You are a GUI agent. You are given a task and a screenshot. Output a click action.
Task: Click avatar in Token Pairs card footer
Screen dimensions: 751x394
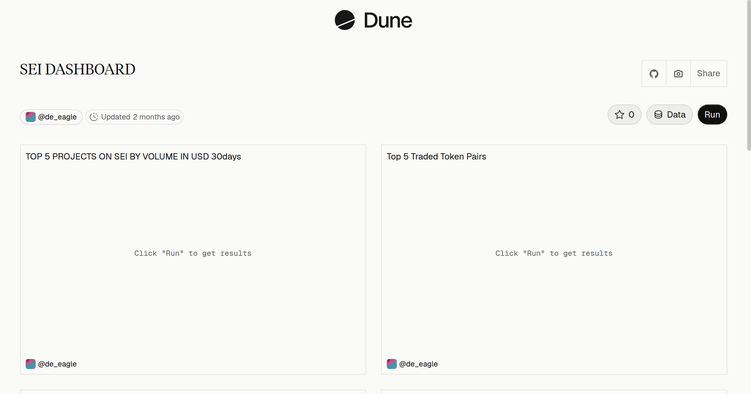391,364
